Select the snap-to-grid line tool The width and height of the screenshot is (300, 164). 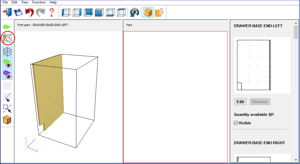click(7, 97)
